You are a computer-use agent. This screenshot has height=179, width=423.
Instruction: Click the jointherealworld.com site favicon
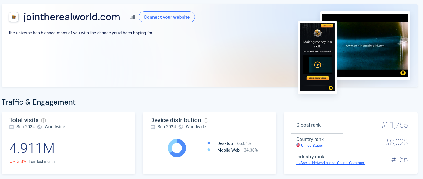click(14, 17)
